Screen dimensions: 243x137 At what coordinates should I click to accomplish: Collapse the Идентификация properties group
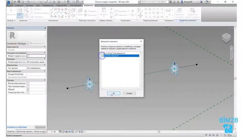(45, 71)
